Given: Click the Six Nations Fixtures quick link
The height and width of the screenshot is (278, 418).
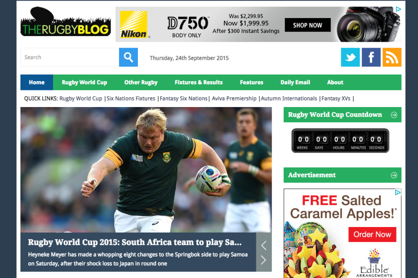Looking at the screenshot, I should click(x=131, y=98).
